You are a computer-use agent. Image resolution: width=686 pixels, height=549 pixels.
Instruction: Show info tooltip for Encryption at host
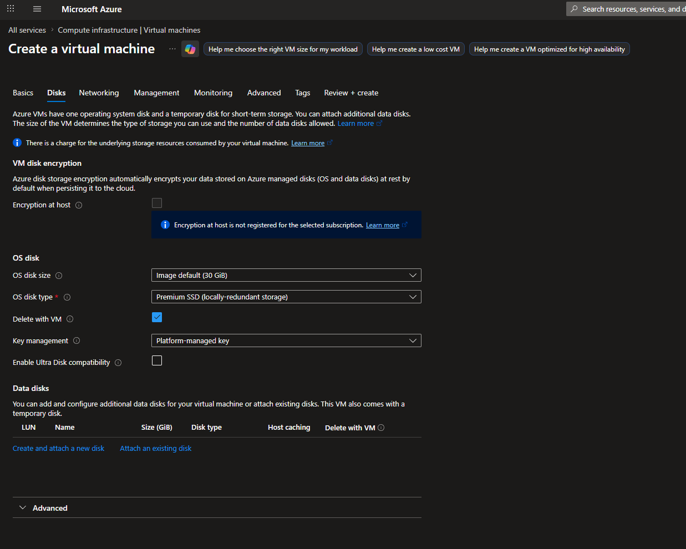tap(79, 205)
